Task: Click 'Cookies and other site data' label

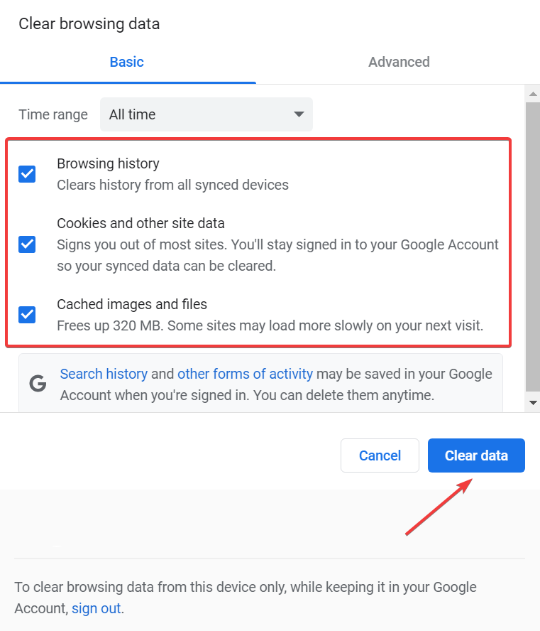Action: [140, 223]
